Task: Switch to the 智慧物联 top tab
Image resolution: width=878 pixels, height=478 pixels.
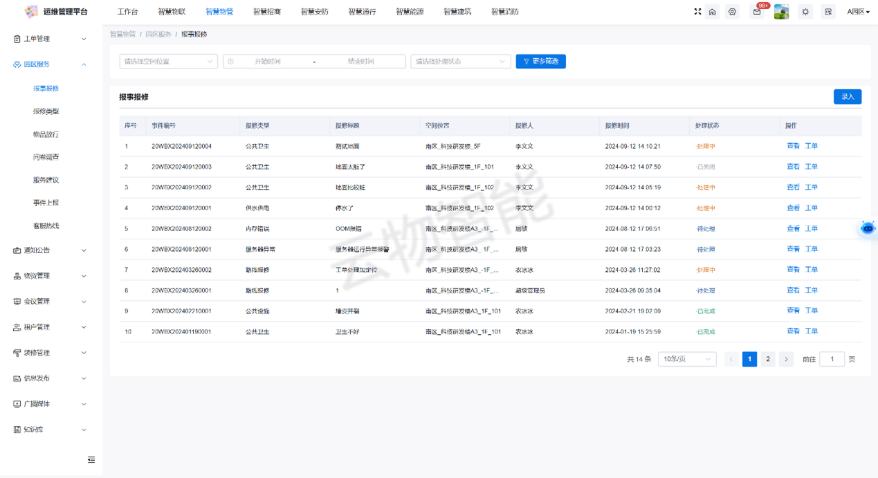Action: [172, 12]
